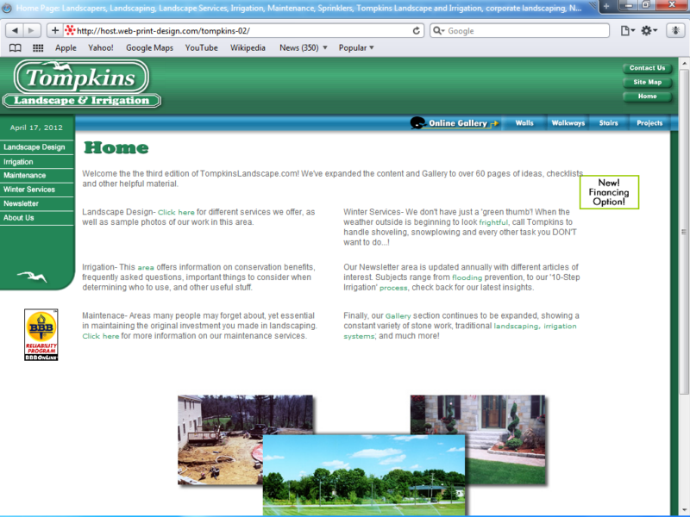Click the 'frightful' link
690x517 pixels.
[x=493, y=222]
